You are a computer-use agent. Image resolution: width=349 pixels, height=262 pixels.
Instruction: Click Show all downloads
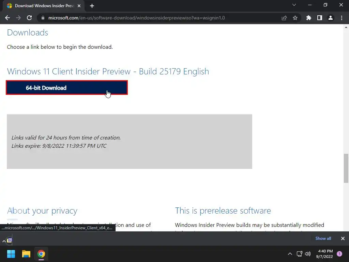point(323,238)
